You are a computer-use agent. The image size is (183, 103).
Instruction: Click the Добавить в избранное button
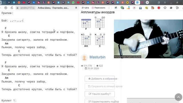coord(100,79)
